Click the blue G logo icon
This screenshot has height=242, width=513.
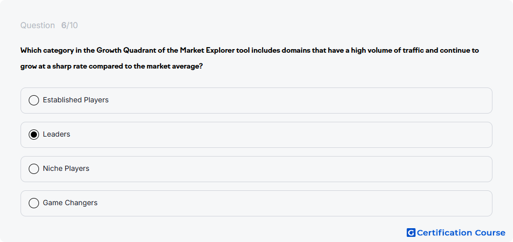click(x=411, y=233)
